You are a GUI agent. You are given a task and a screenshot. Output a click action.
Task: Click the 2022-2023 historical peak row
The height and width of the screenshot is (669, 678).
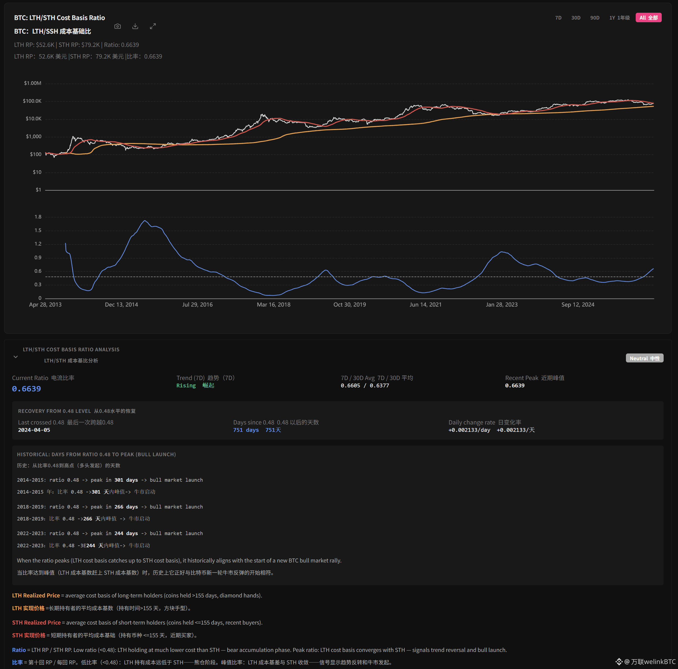coord(110,533)
